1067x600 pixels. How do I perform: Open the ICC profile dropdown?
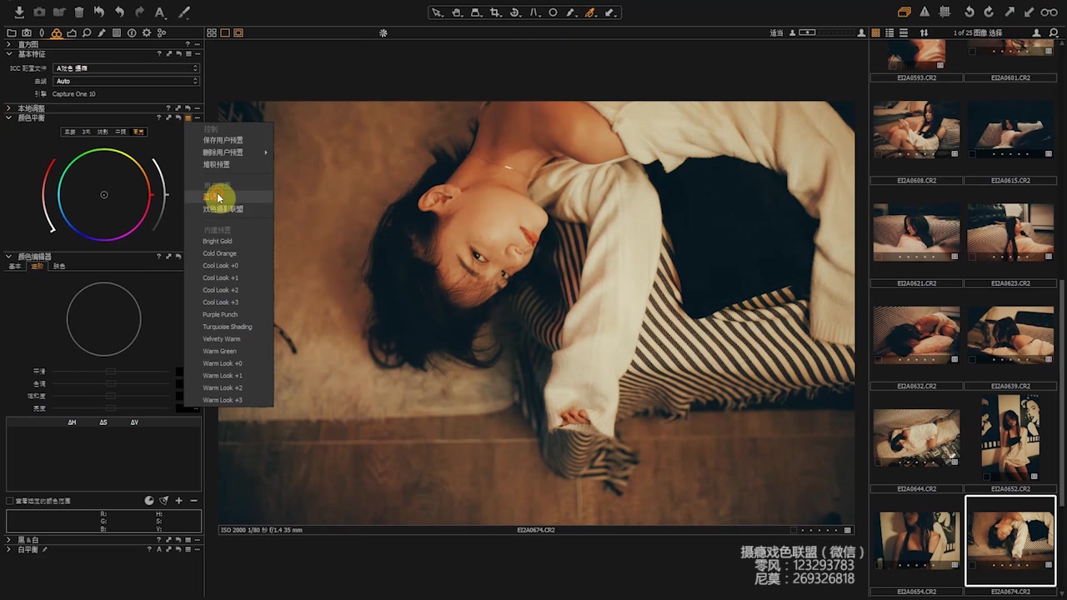coord(126,68)
